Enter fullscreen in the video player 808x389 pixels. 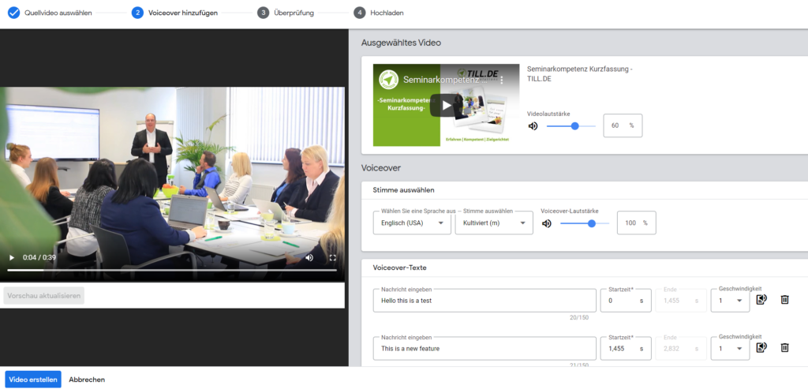coord(332,258)
